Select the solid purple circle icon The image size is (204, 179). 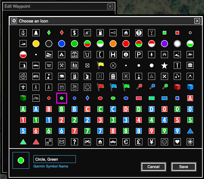point(164,44)
